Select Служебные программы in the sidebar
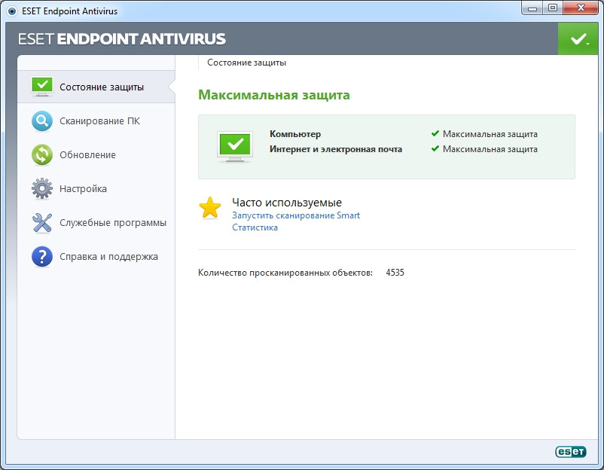Viewport: 604px width, 470px height. (x=96, y=223)
